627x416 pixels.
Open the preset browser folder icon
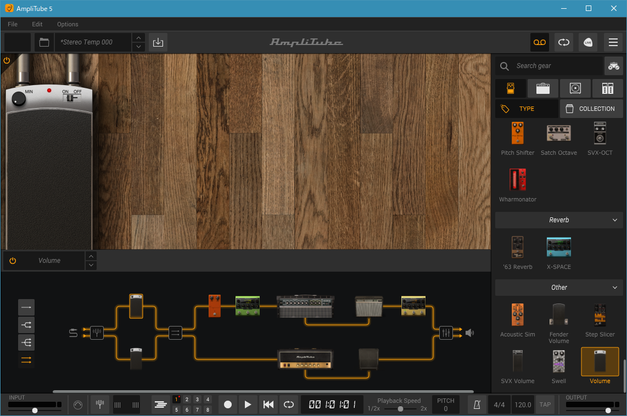[x=44, y=42]
